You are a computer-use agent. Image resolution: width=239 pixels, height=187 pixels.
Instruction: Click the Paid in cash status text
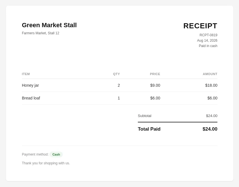(208, 46)
